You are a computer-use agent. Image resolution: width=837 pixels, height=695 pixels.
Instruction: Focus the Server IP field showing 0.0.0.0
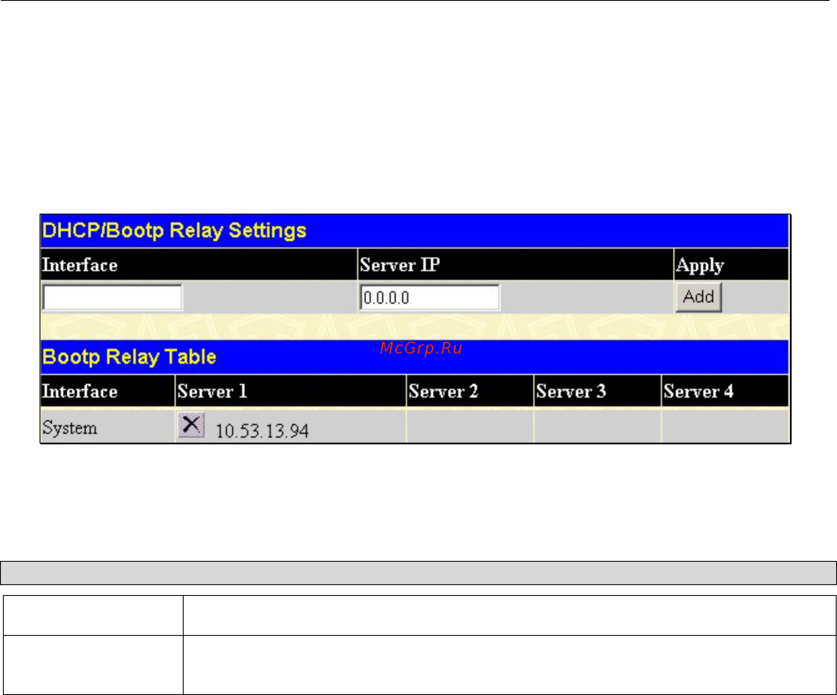pyautogui.click(x=430, y=297)
